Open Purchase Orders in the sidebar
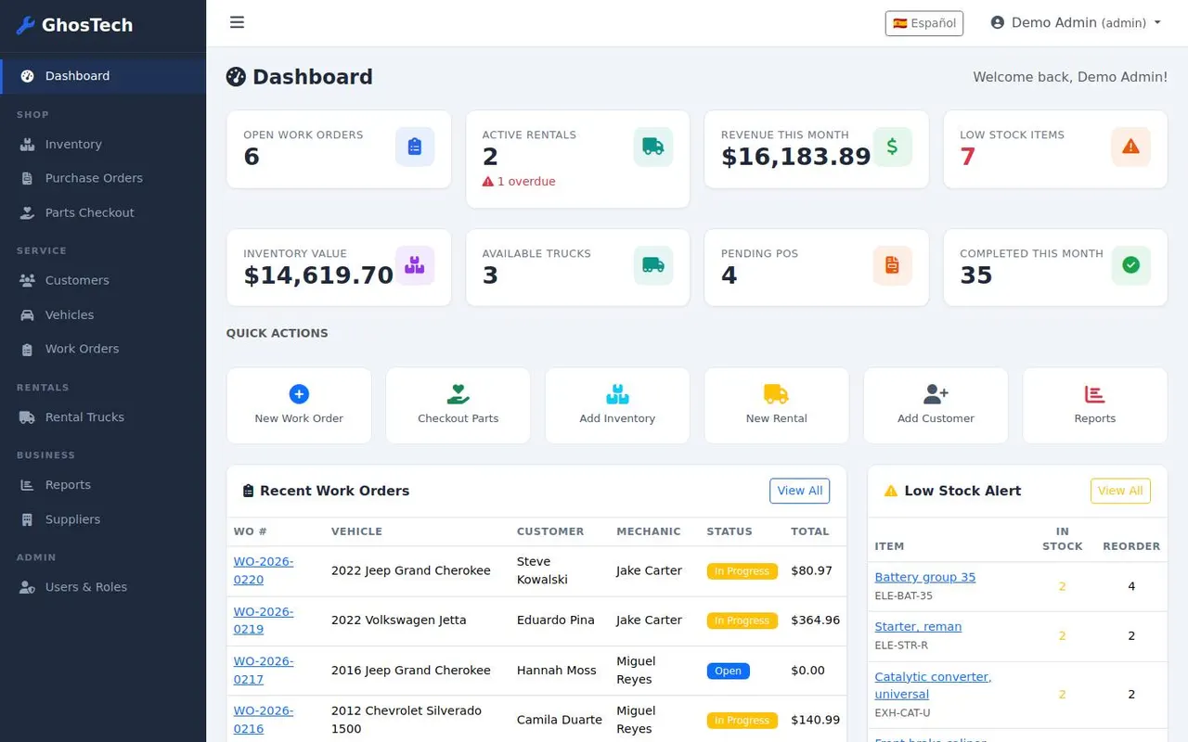1188x742 pixels. (x=103, y=178)
